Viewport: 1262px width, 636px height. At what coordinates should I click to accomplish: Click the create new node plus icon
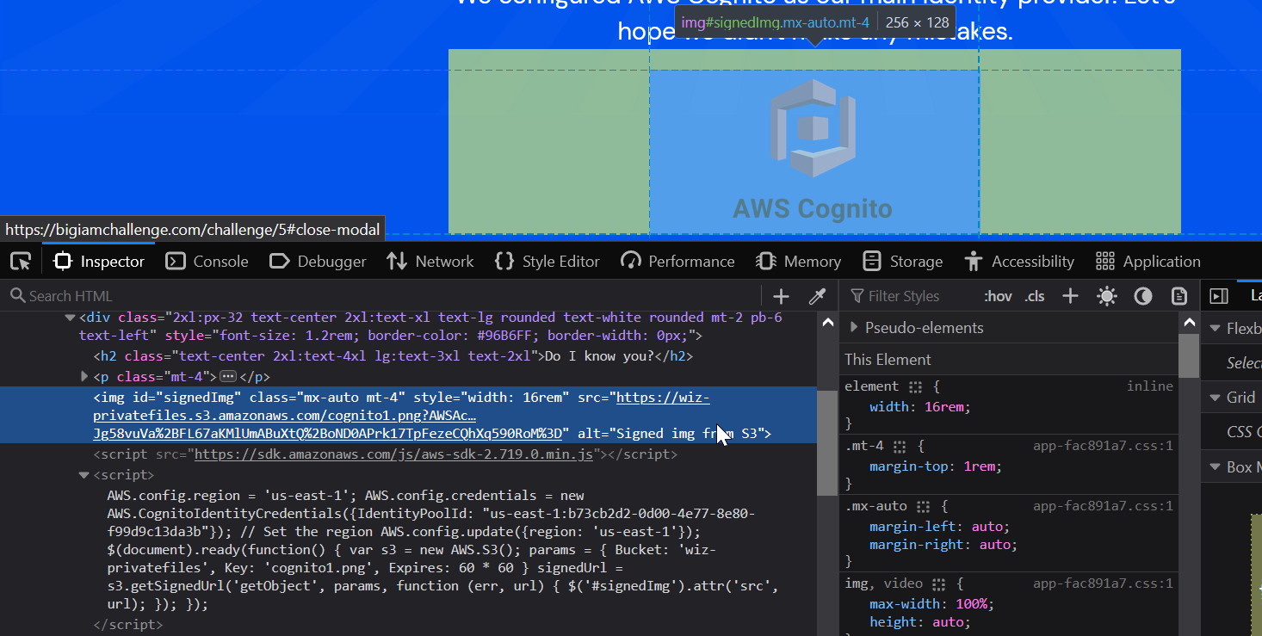click(781, 296)
